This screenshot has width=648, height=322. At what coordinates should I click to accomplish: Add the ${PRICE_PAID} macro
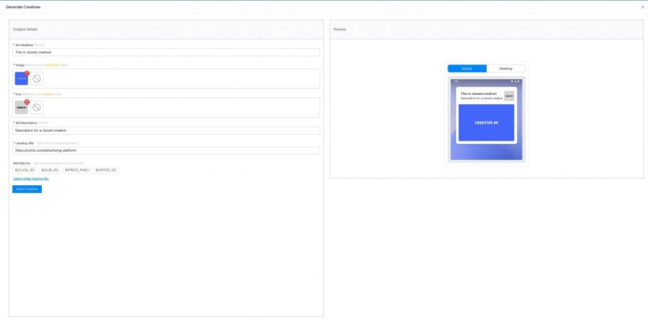point(77,170)
